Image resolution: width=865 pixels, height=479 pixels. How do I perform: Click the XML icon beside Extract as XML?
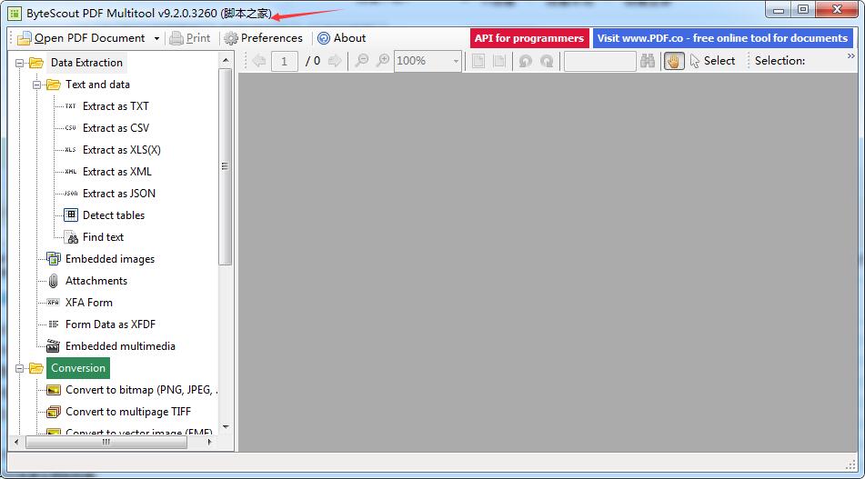71,172
